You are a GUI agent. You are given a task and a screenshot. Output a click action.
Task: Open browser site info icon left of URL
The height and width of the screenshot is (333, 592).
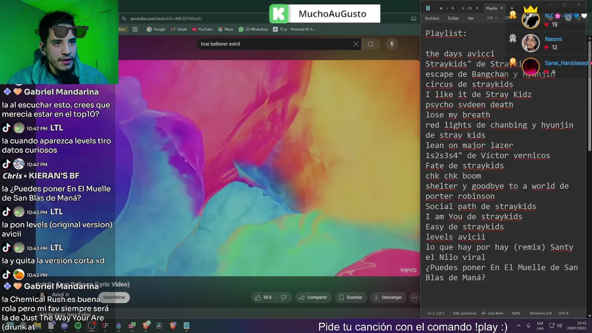click(x=123, y=18)
